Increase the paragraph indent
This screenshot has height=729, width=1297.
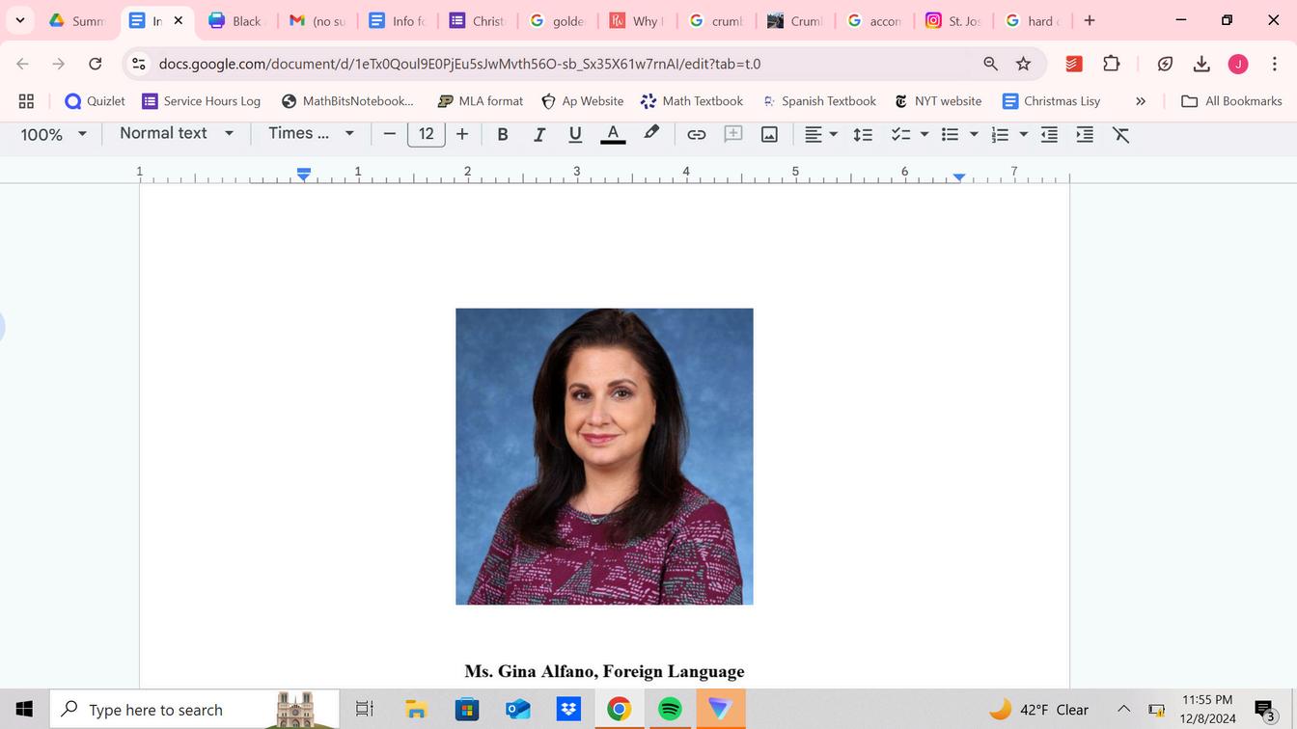[x=1085, y=134]
